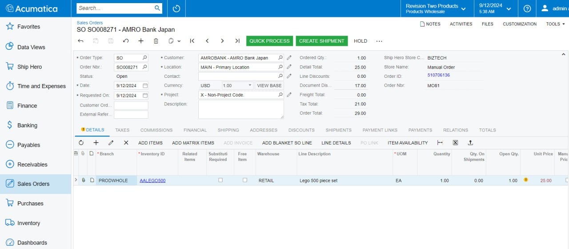This screenshot has width=569, height=249.
Task: Open the Notes panel
Action: (x=430, y=24)
